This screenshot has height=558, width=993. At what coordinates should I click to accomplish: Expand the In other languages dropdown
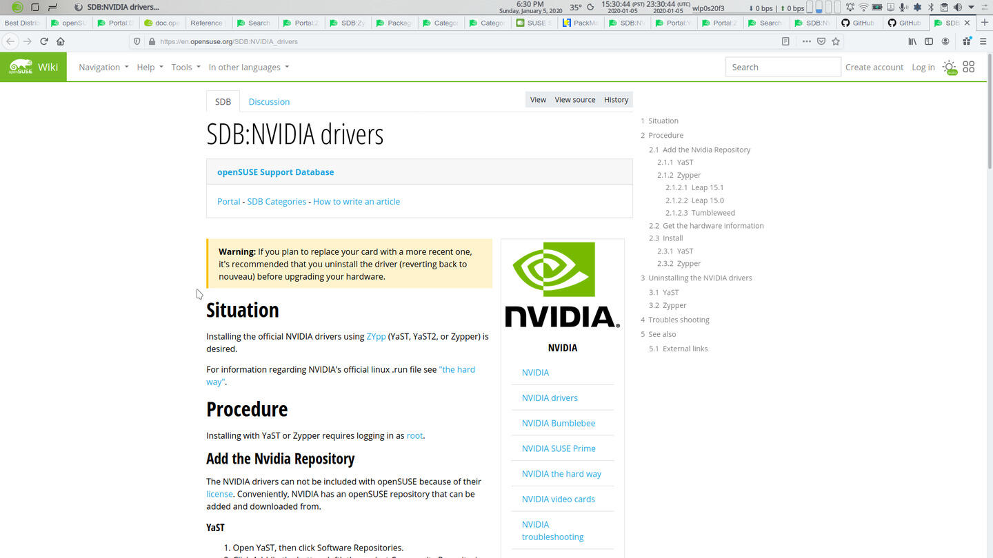[x=249, y=67]
